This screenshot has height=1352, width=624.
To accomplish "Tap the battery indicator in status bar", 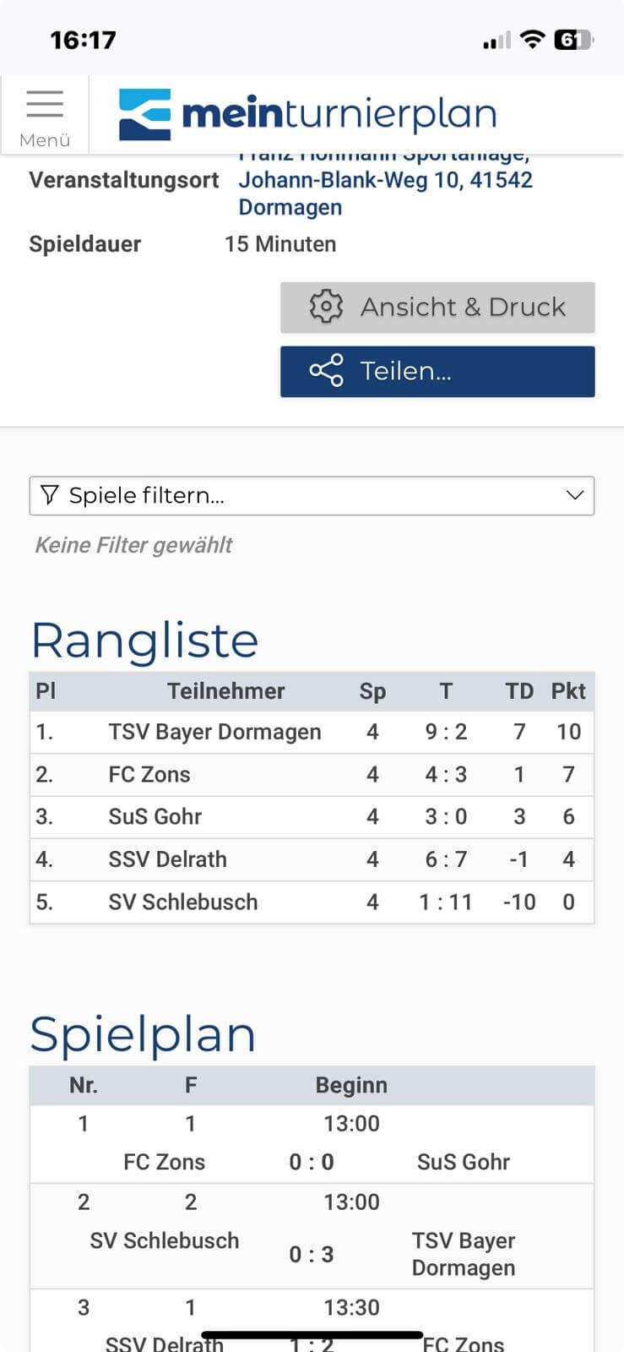I will click(x=573, y=40).
